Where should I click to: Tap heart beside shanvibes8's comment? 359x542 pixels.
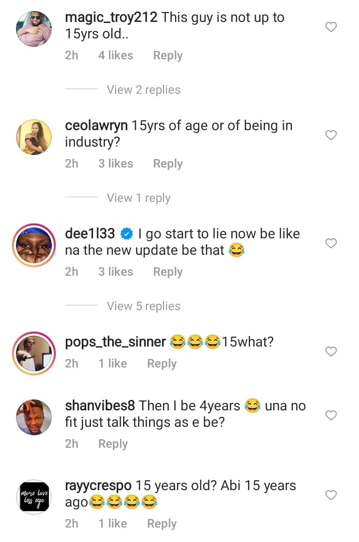[x=331, y=415]
